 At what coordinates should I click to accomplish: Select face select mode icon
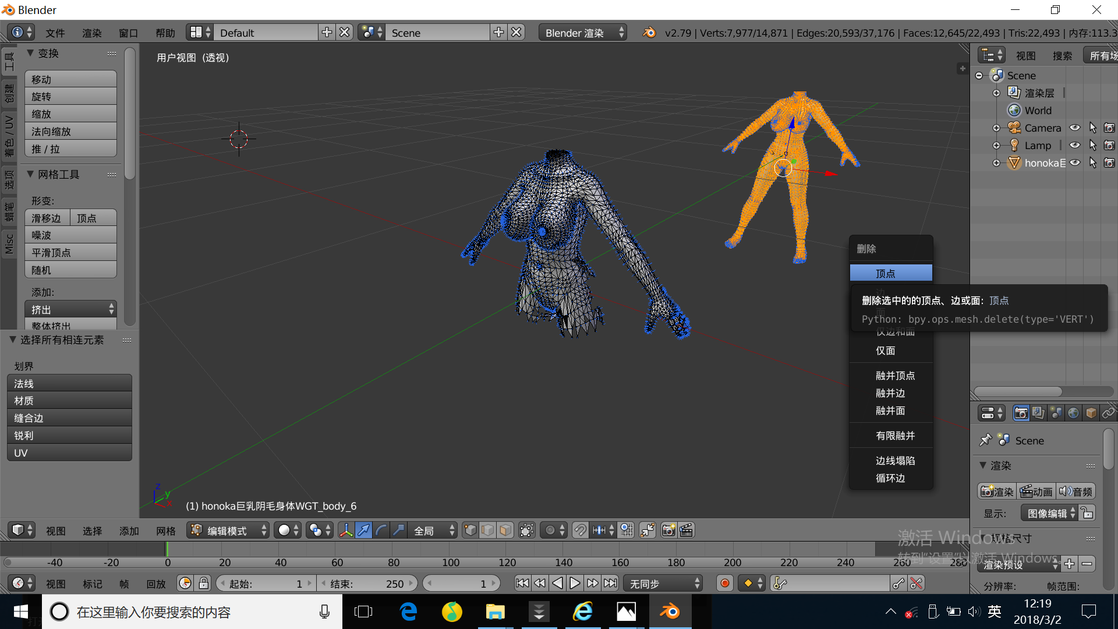[505, 530]
